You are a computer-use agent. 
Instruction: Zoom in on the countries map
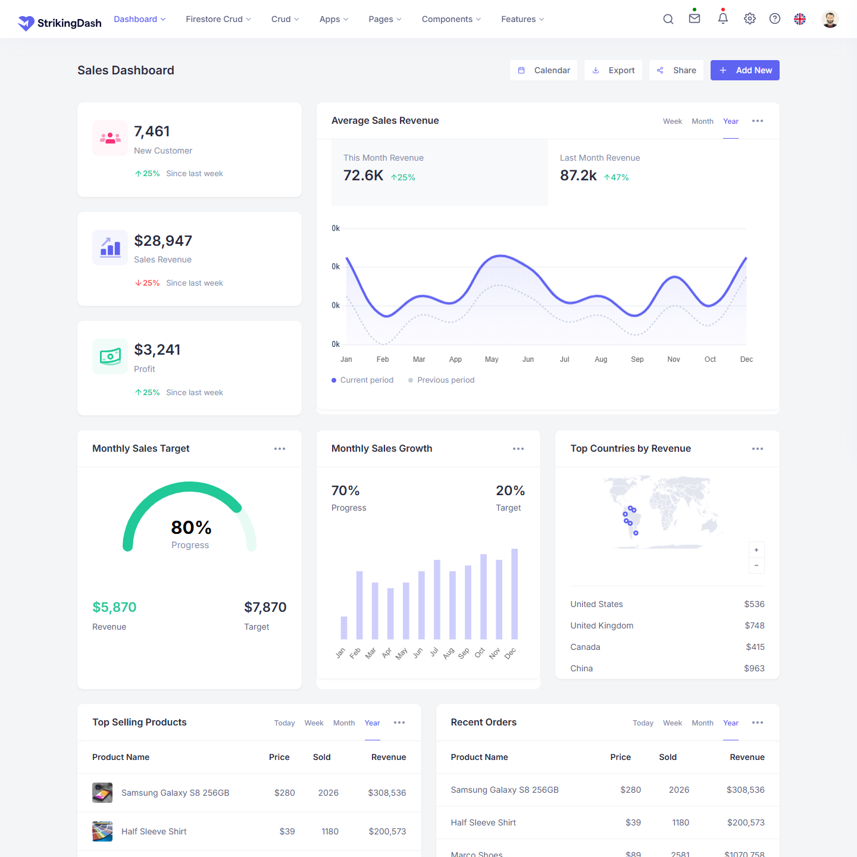tap(756, 550)
